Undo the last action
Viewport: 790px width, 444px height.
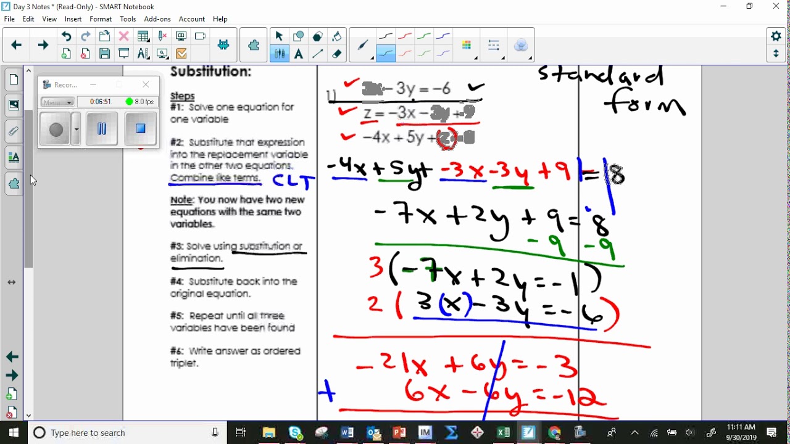[66, 36]
